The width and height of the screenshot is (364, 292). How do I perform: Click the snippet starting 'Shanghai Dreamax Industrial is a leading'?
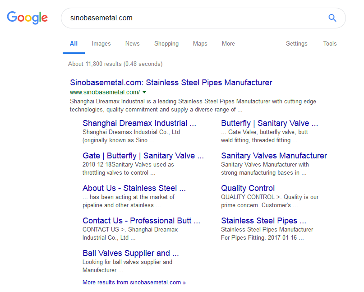pyautogui.click(x=193, y=106)
